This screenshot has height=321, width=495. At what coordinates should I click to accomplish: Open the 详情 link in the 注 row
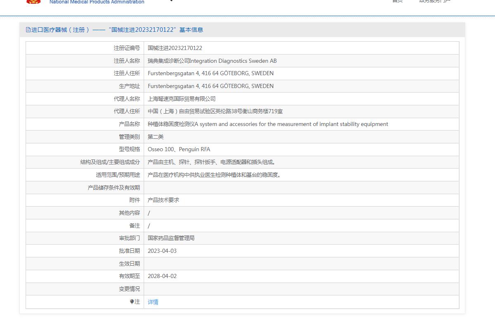coord(153,302)
